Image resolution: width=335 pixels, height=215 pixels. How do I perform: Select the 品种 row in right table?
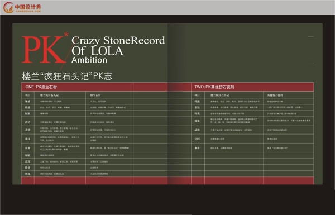coord(252,130)
